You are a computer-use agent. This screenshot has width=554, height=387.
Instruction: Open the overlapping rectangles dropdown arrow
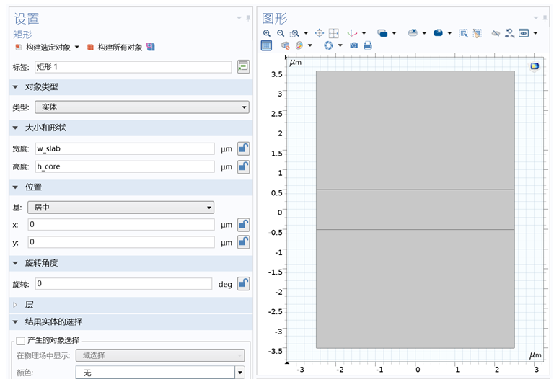[x=394, y=33]
